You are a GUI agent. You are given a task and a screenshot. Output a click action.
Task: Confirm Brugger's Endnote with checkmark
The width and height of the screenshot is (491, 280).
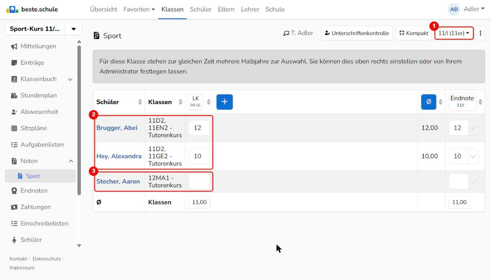[474, 128]
